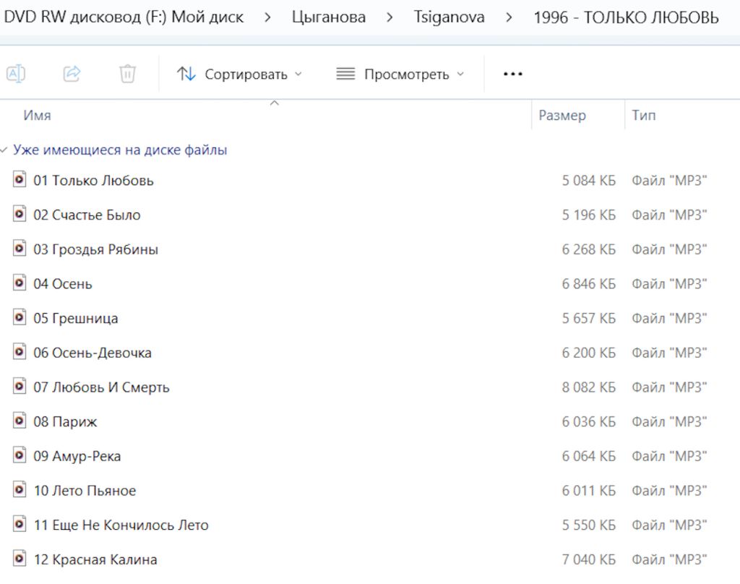Go to Tsiganova folder in breadcrumb
Viewport: 740px width, 584px height.
[x=449, y=17]
